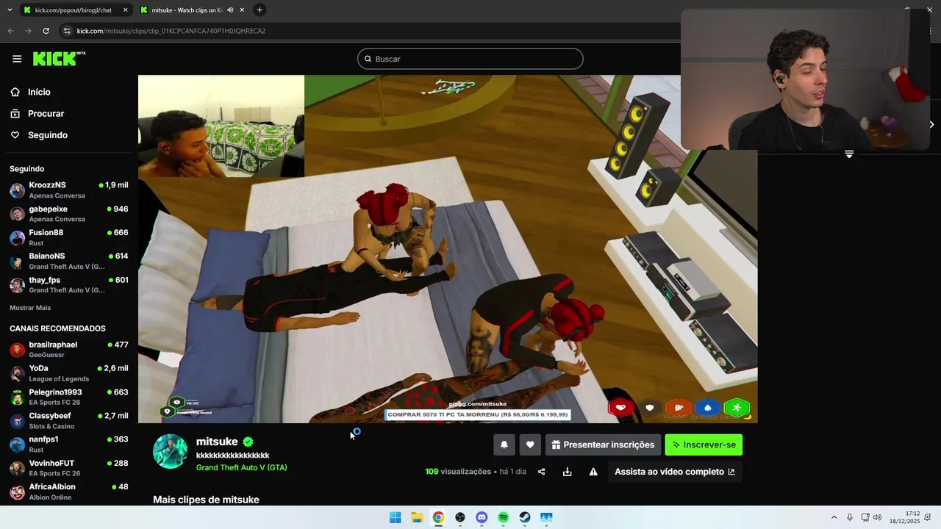Click KroozzNS avatar icon
The width and height of the screenshot is (941, 529).
[x=17, y=190]
